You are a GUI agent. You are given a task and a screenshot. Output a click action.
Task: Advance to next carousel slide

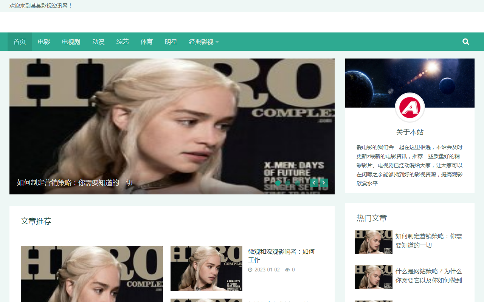[x=323, y=183]
